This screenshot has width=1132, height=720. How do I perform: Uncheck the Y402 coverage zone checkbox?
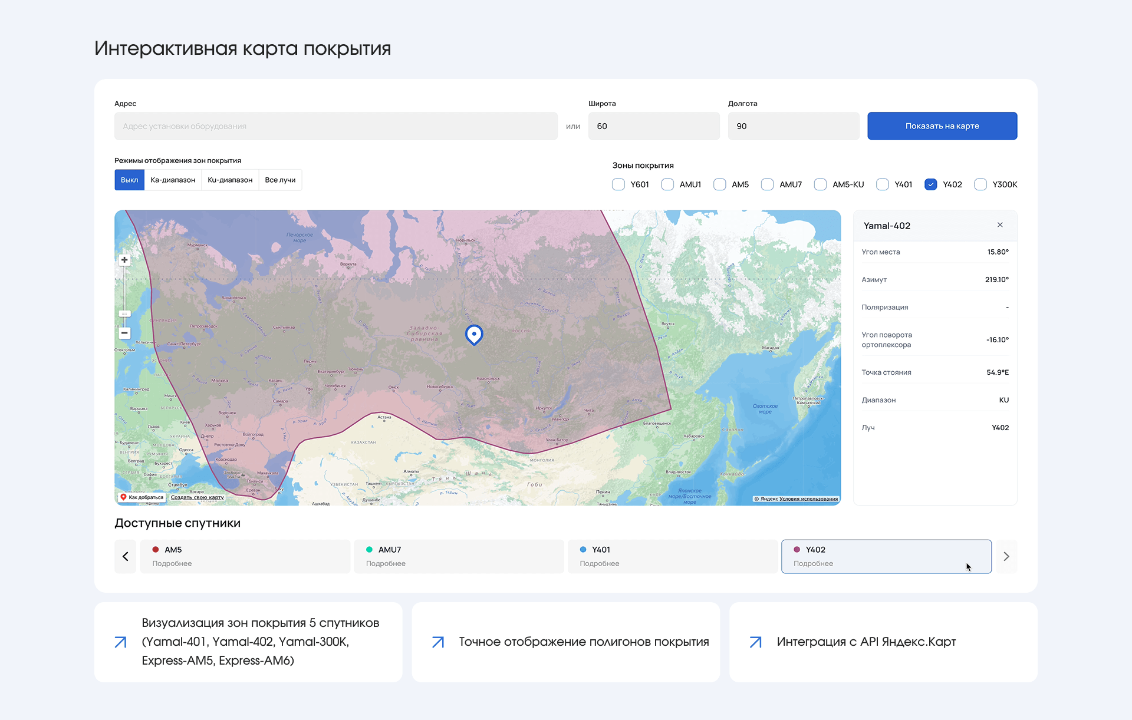click(x=930, y=184)
